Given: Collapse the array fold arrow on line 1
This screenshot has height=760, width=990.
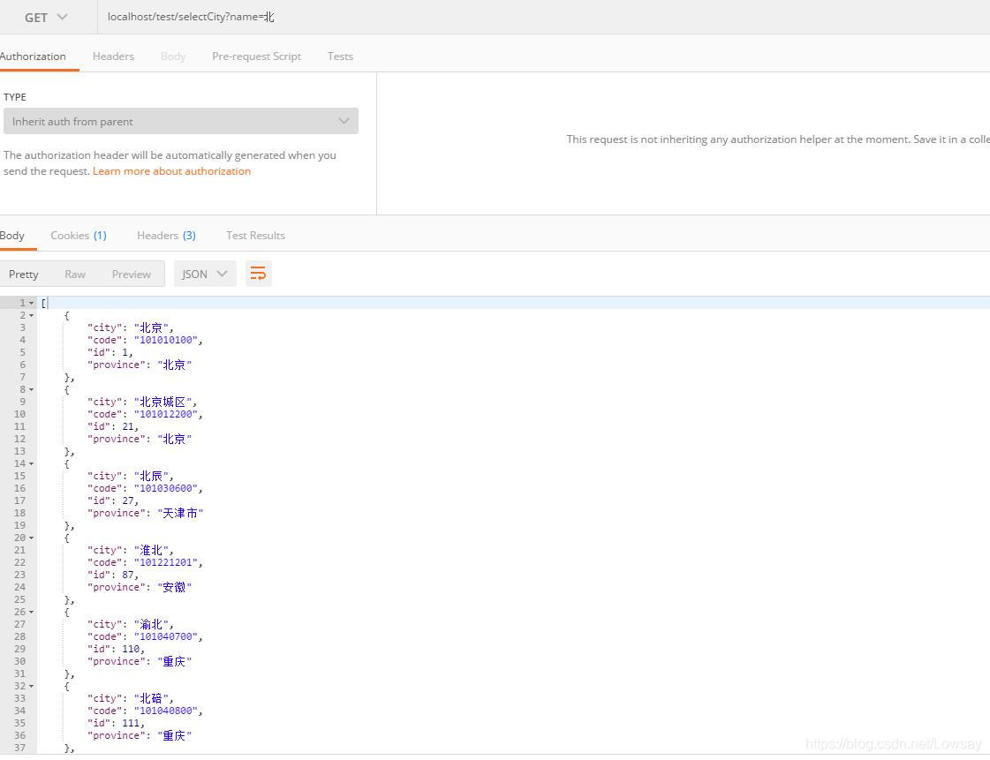Looking at the screenshot, I should pos(32,303).
